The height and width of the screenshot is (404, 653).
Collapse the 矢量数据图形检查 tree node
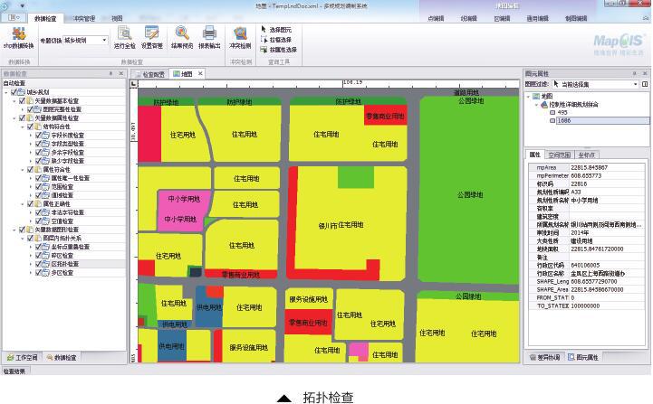14,230
